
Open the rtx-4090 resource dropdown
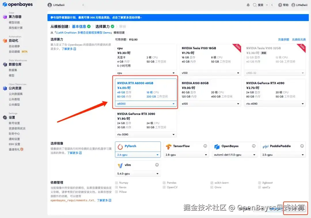(x=275, y=104)
